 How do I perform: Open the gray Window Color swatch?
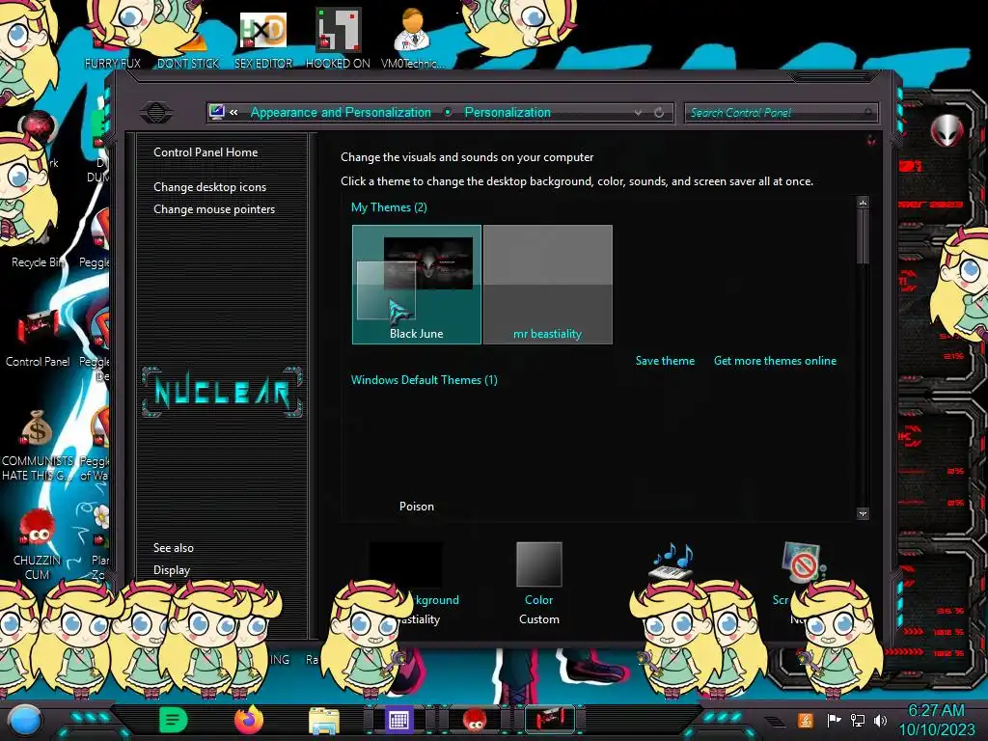pos(538,563)
